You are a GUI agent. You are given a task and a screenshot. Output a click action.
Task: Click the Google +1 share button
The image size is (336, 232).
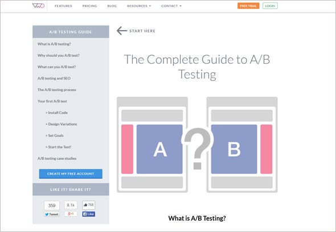(x=71, y=214)
